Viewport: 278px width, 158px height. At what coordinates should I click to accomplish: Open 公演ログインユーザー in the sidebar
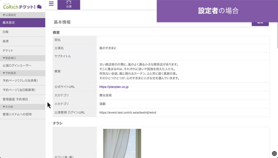click(17, 65)
